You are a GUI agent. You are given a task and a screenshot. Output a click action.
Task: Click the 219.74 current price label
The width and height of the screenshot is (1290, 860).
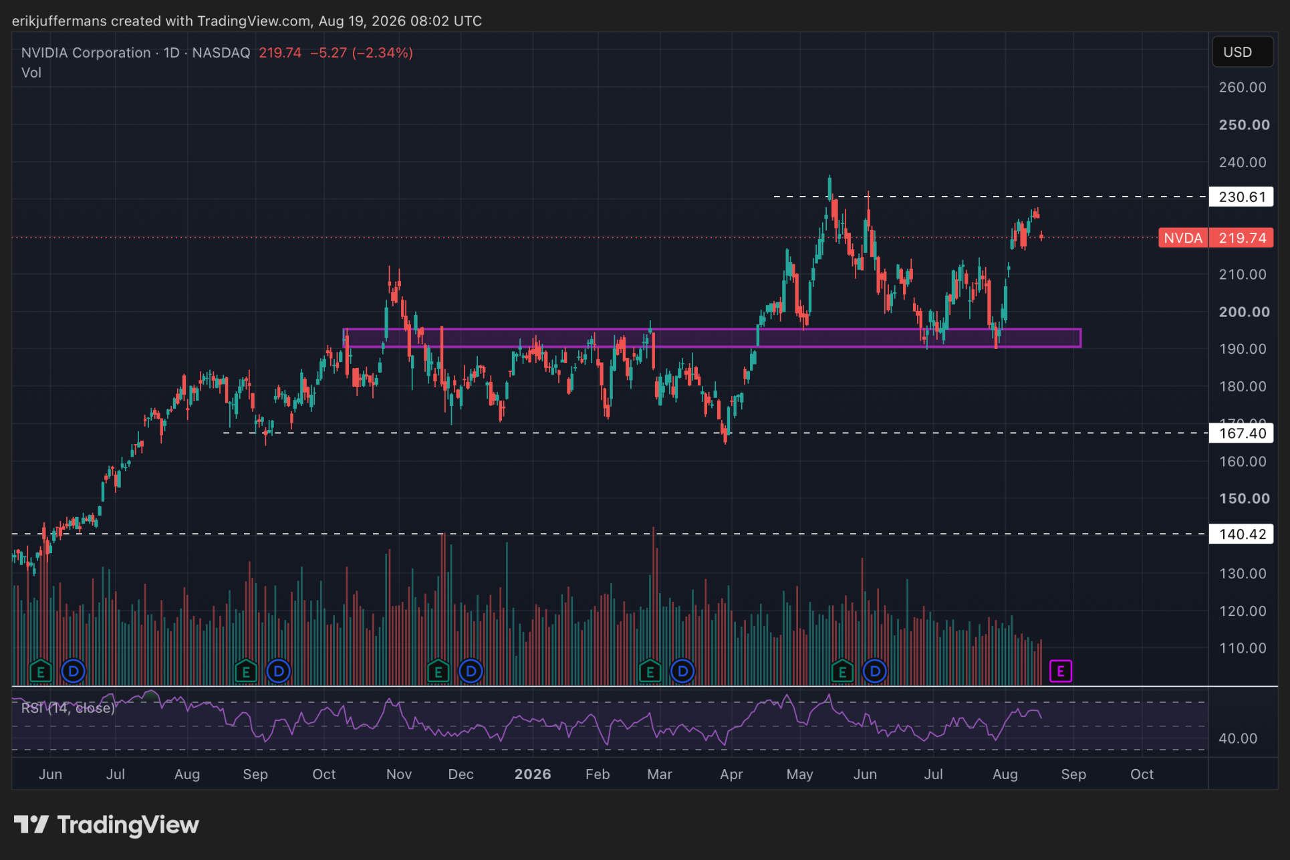point(1241,238)
